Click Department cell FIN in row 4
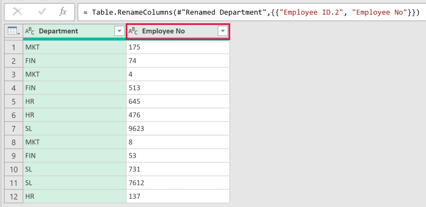 (75, 88)
